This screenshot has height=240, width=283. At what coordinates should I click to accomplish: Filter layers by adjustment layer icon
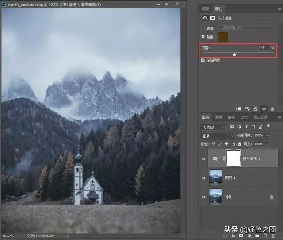pos(239,127)
